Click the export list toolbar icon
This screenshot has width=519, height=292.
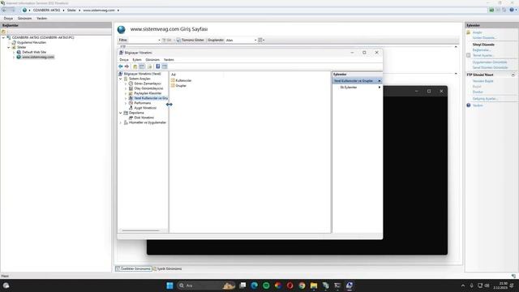point(149,67)
